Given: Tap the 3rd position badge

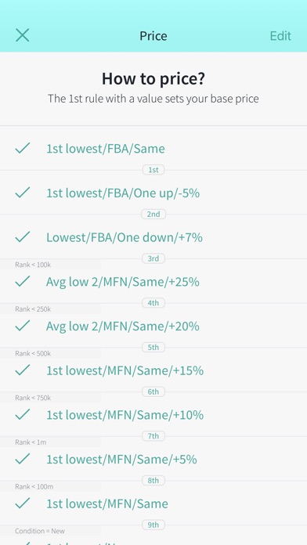Looking at the screenshot, I should [x=153, y=258].
